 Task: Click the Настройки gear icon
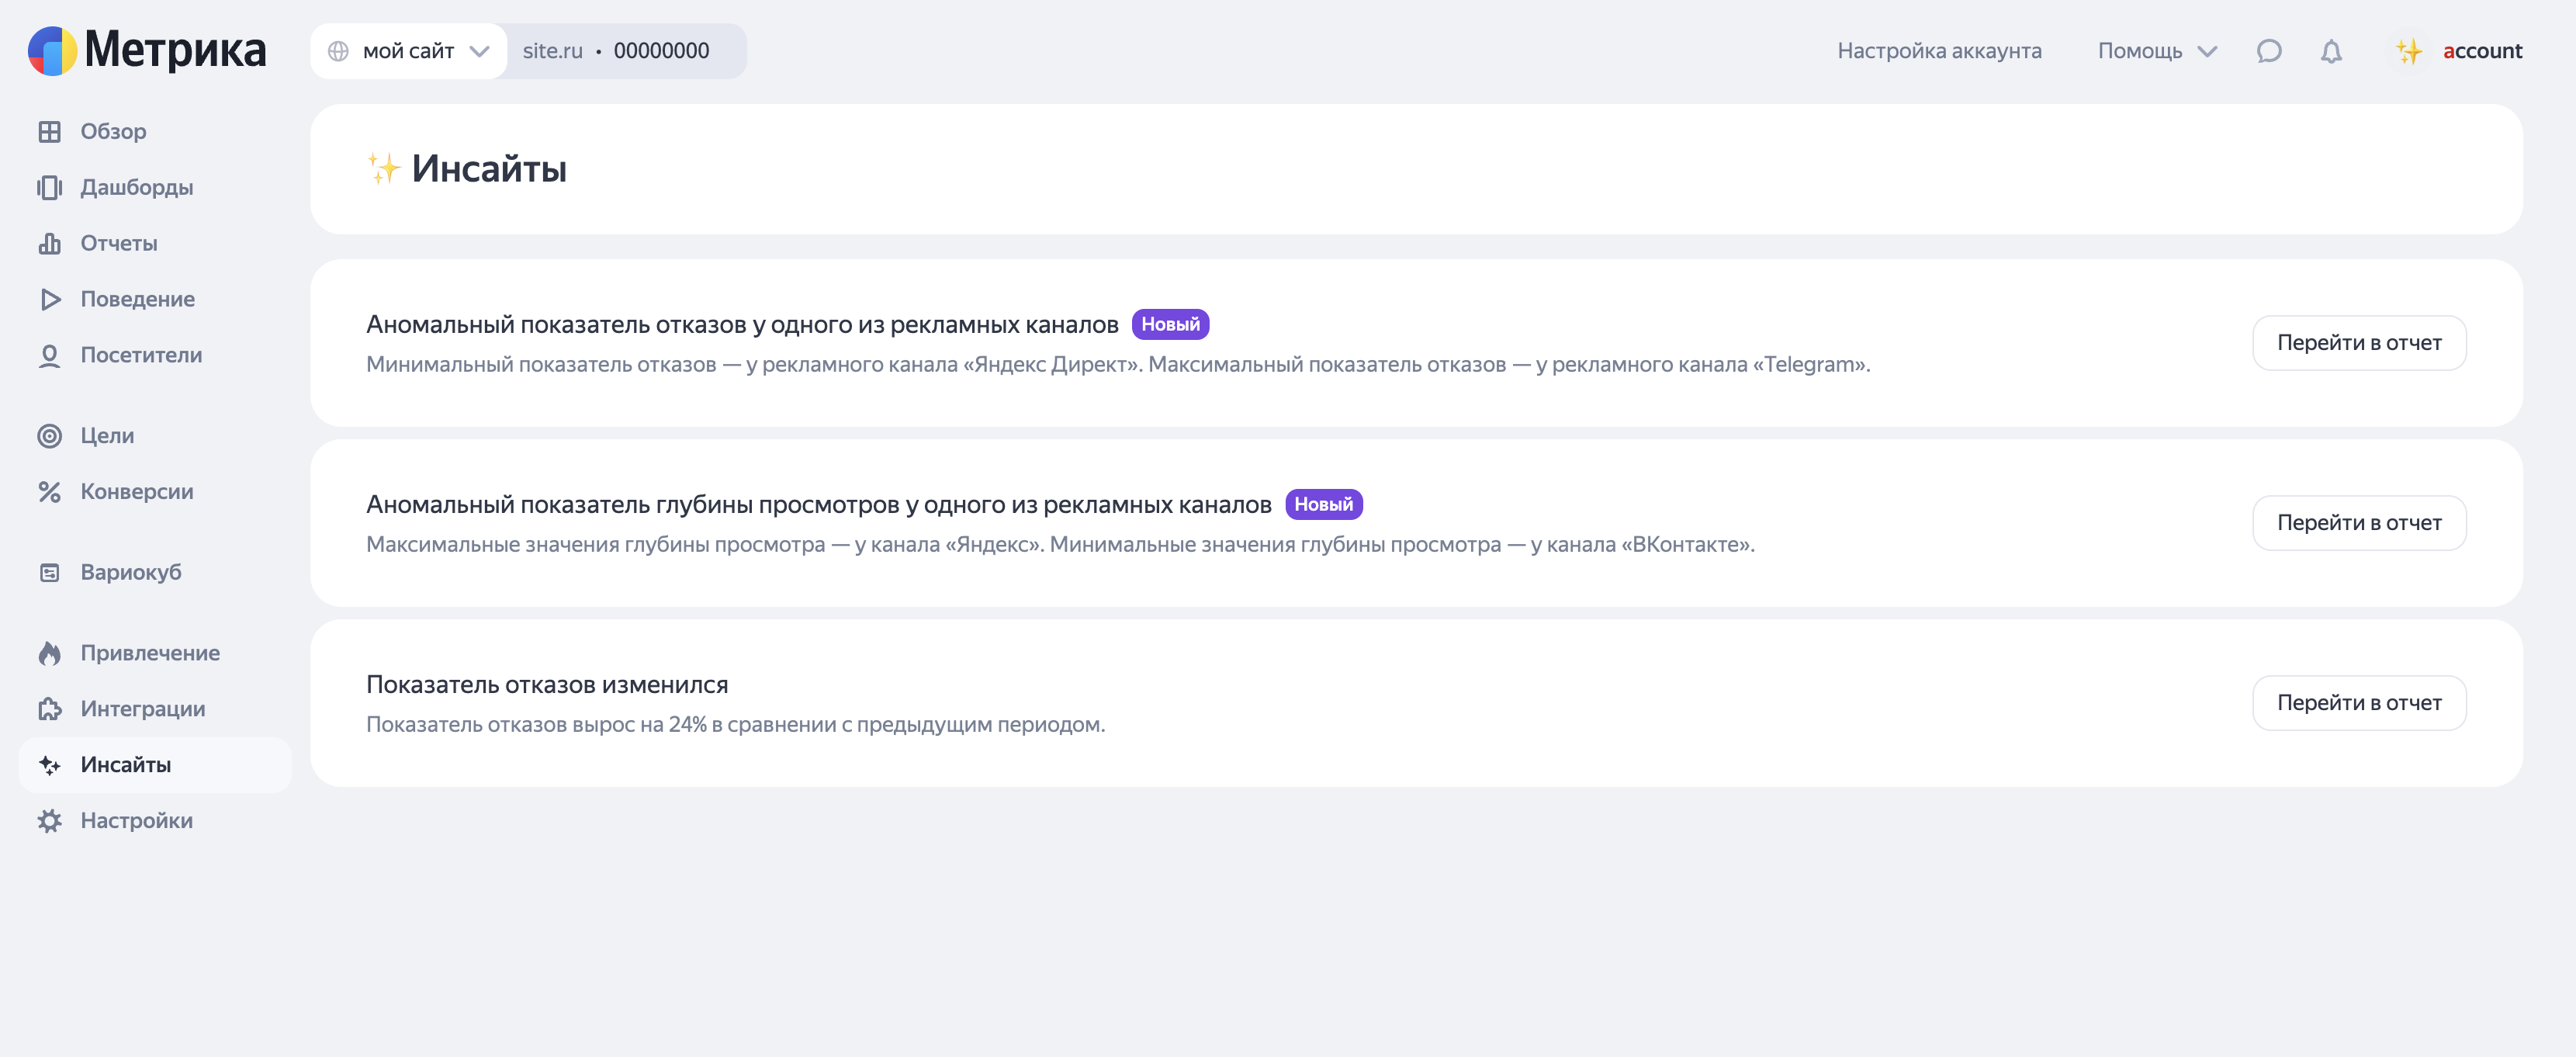49,821
